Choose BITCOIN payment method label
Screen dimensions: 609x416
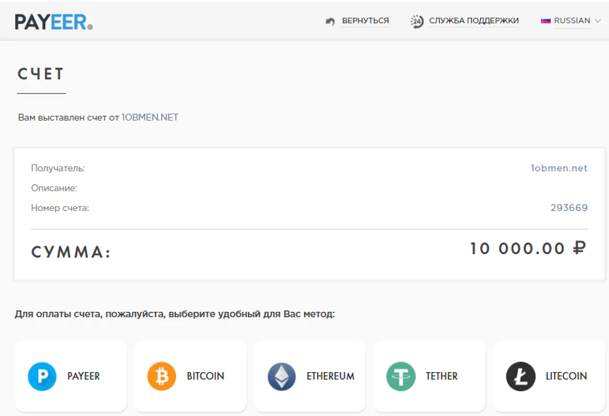205,376
